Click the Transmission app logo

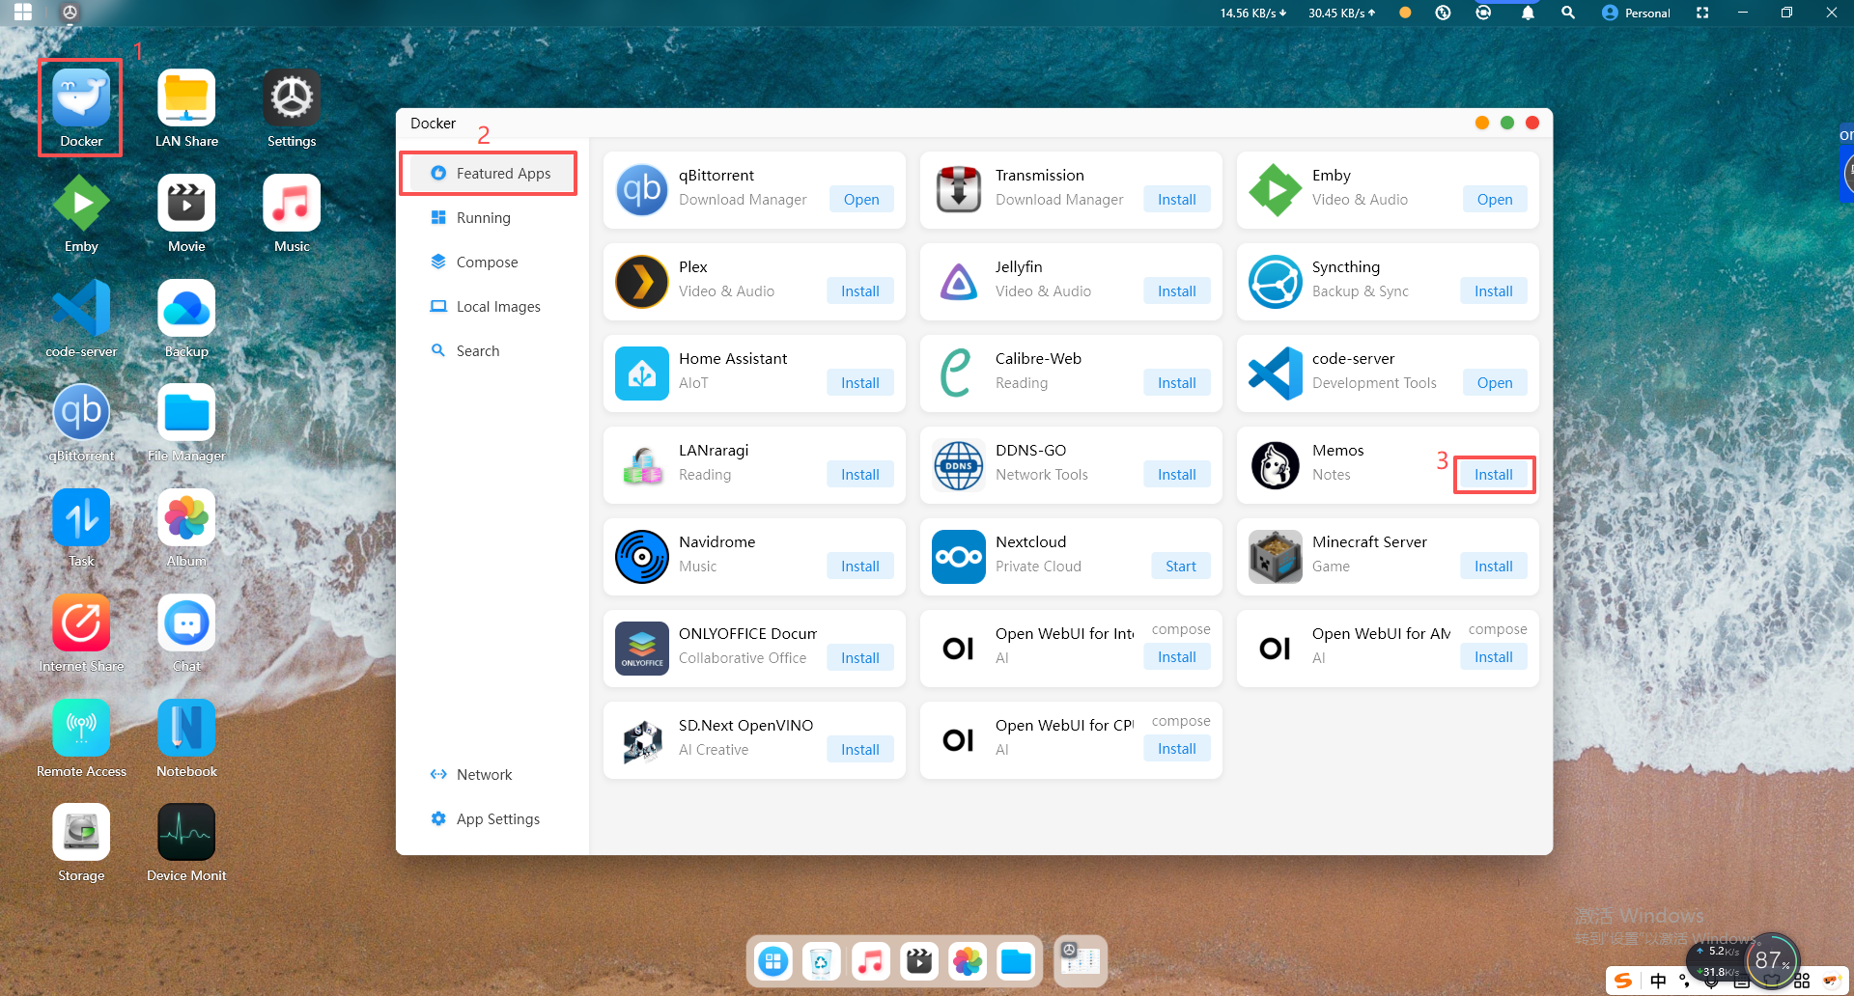coord(959,190)
